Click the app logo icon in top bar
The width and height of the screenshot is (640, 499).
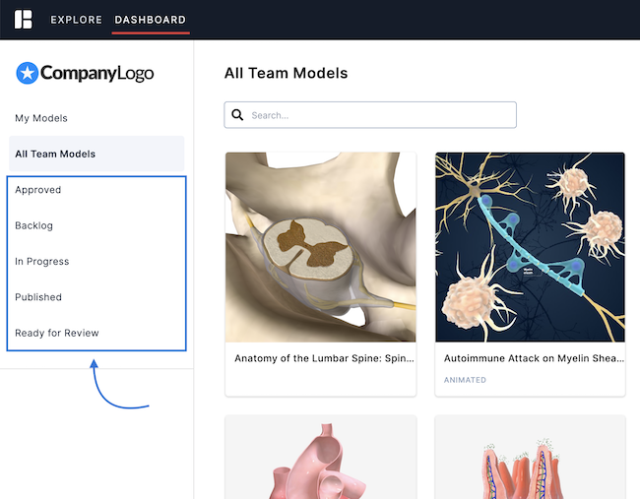click(x=24, y=19)
